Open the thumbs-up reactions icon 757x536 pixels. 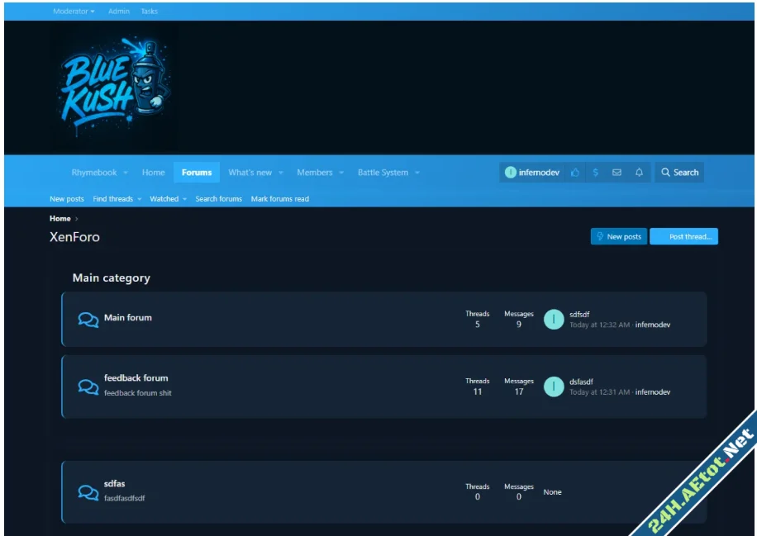pos(575,173)
